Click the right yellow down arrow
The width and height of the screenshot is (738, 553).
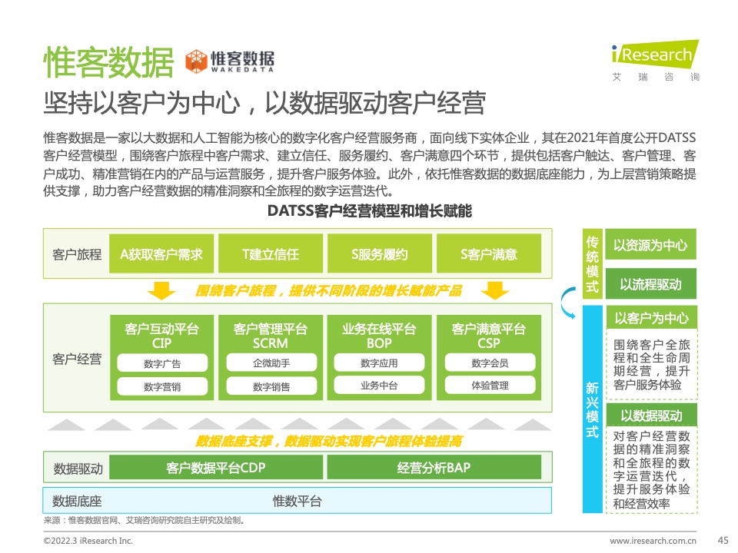(495, 290)
